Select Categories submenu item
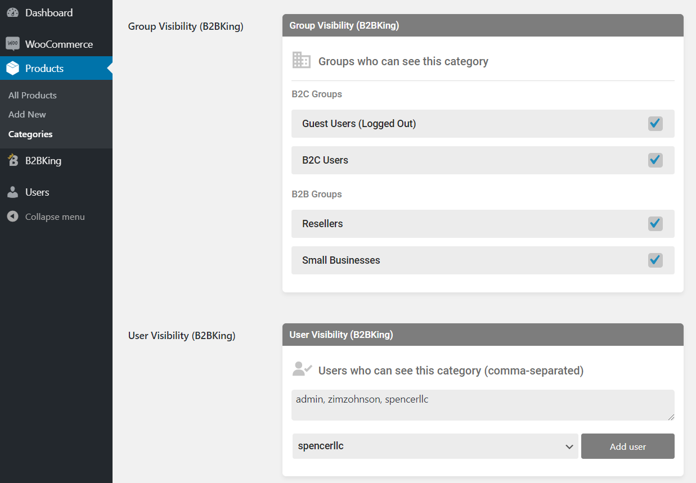The image size is (696, 483). point(30,134)
